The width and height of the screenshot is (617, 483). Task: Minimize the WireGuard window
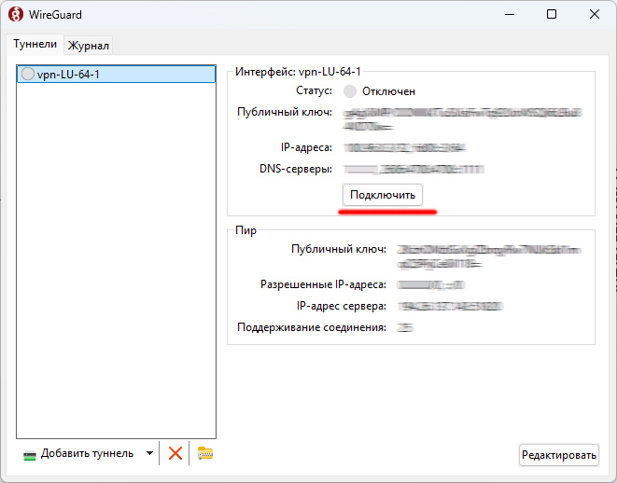coord(509,15)
